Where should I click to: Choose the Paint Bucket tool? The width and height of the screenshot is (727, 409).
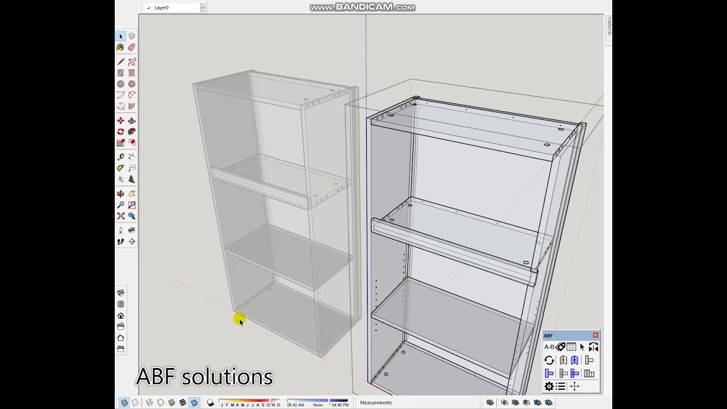[x=120, y=48]
